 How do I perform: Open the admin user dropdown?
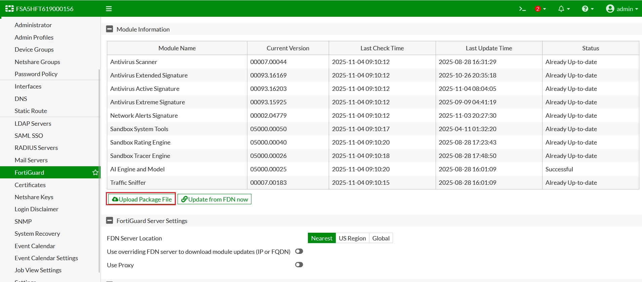click(622, 9)
